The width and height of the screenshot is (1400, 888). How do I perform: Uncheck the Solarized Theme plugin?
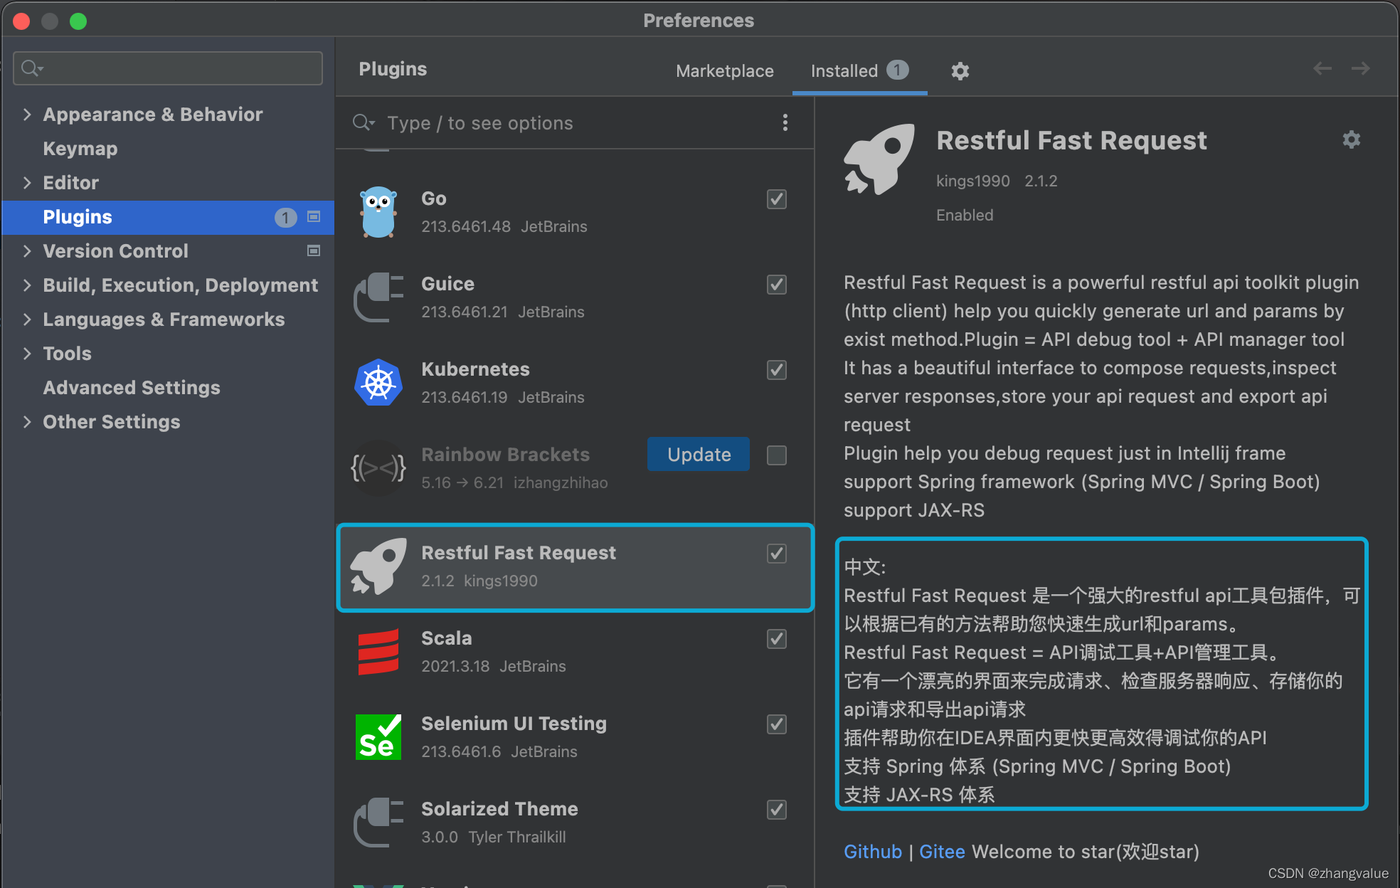tap(776, 810)
